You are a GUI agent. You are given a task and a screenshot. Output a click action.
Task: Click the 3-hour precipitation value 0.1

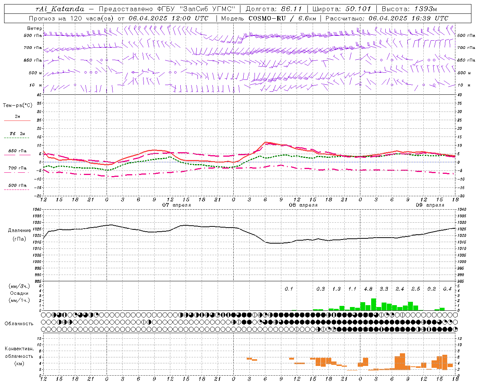[x=289, y=289]
